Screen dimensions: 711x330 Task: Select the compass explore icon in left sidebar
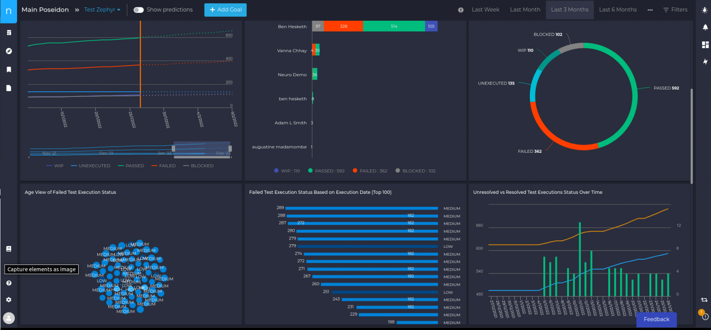[x=8, y=51]
